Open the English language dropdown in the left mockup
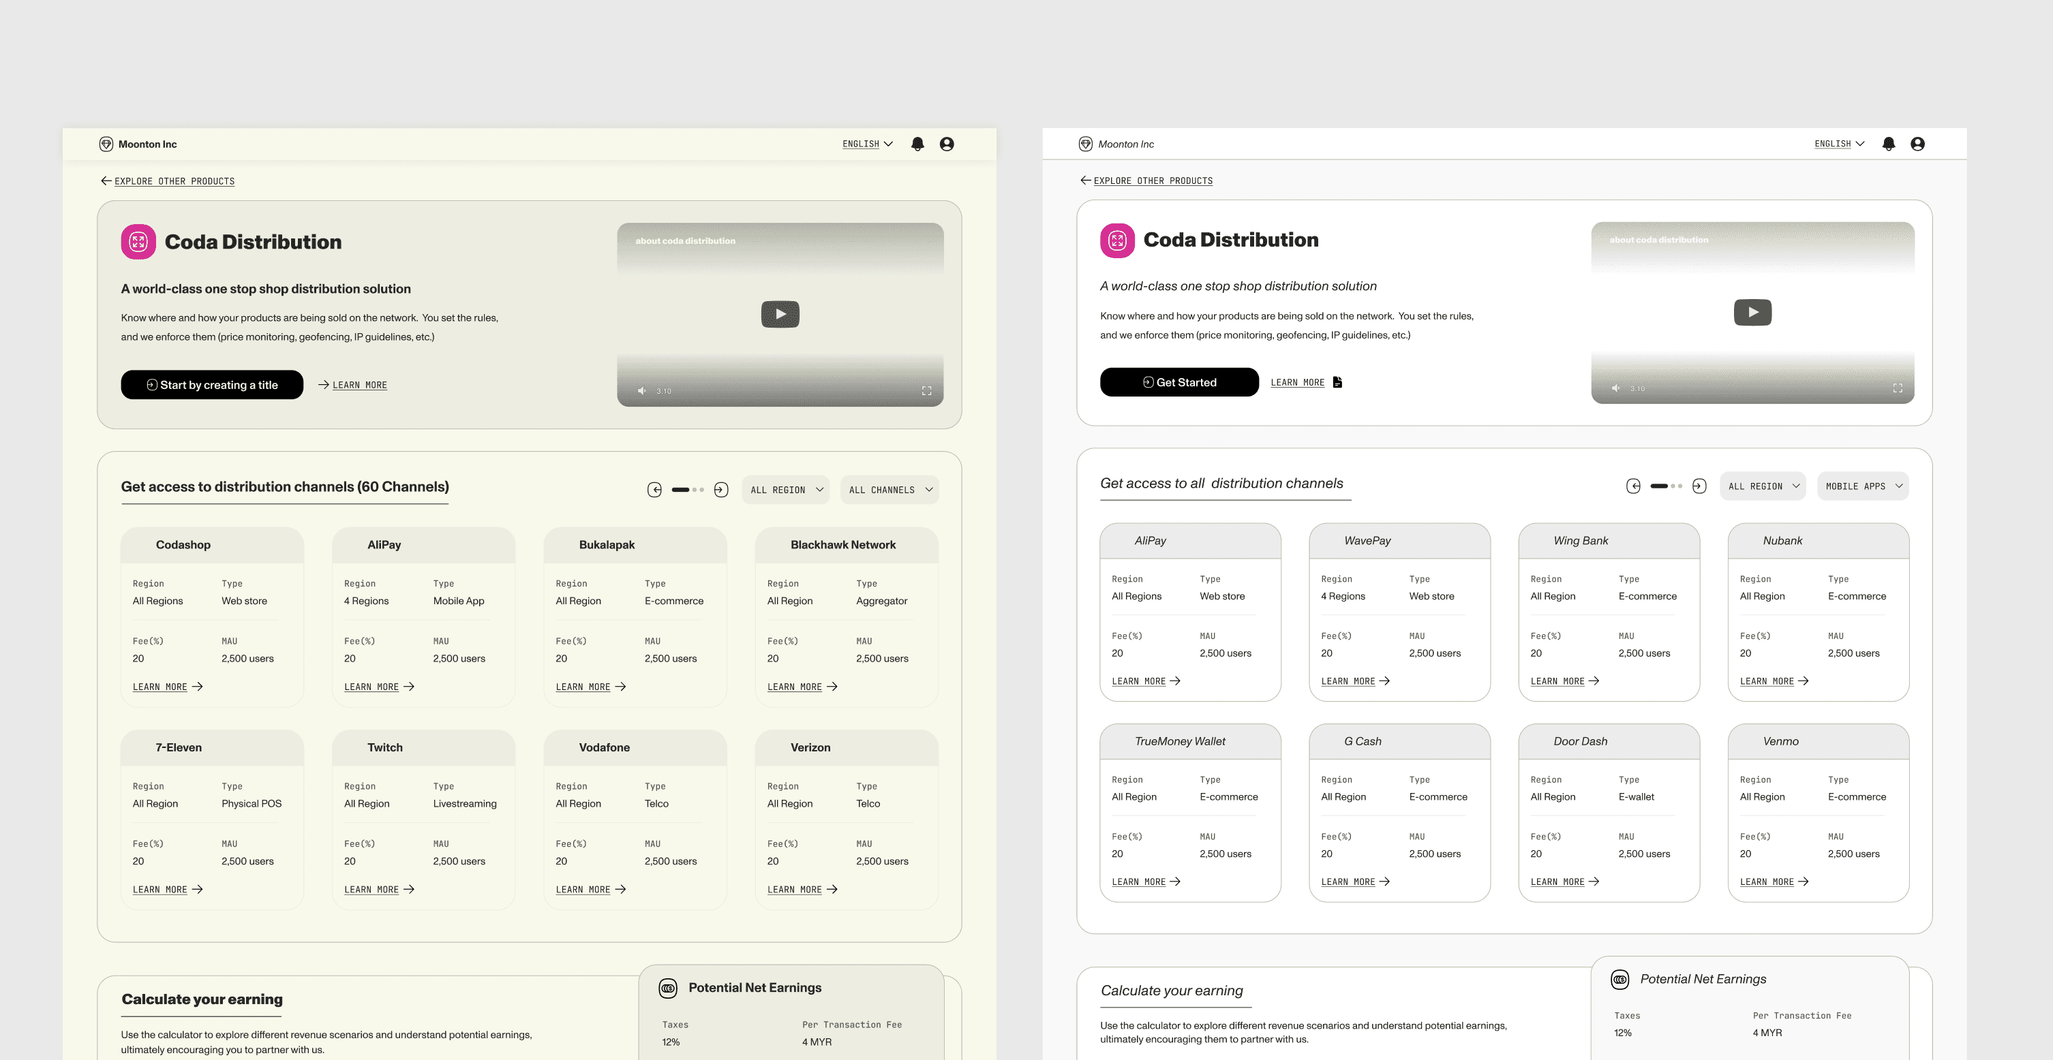 pyautogui.click(x=867, y=144)
